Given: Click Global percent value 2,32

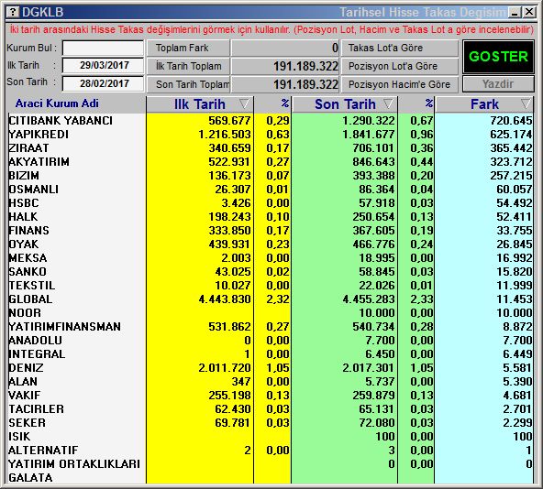Looking at the screenshot, I should 278,299.
